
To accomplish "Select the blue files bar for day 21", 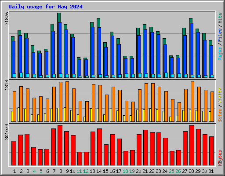I will click(x=145, y=54).
